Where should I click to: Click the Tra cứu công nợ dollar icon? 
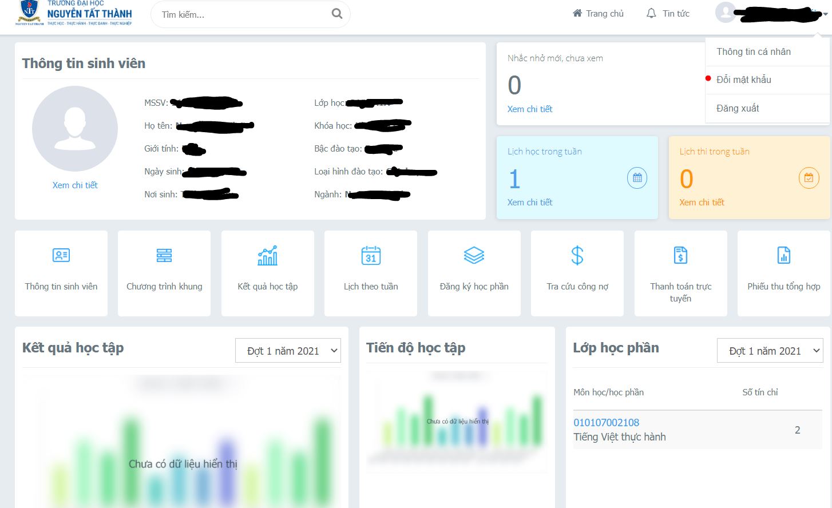(577, 255)
